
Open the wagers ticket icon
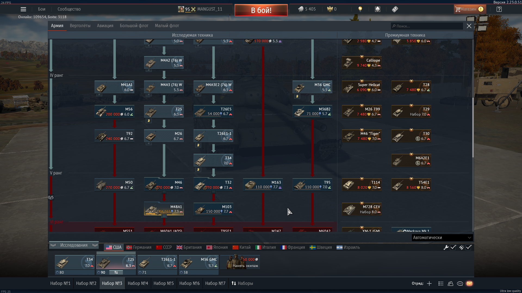[395, 9]
